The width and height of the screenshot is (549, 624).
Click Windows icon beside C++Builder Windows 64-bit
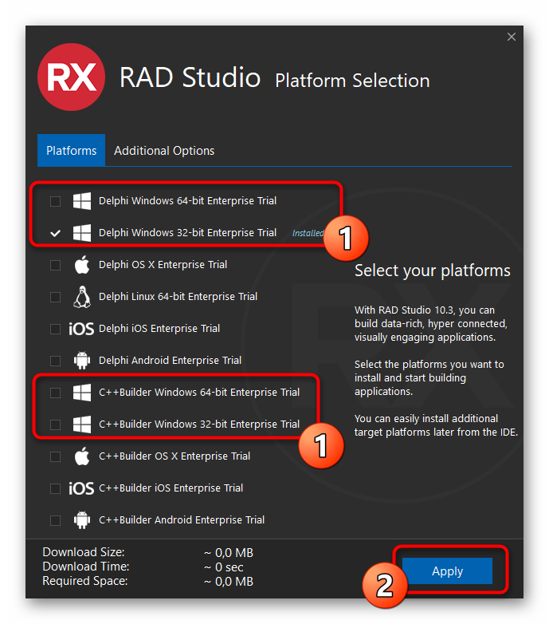click(x=82, y=393)
